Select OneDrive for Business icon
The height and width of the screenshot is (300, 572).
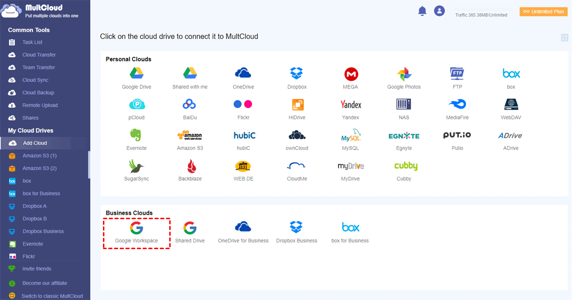click(243, 228)
